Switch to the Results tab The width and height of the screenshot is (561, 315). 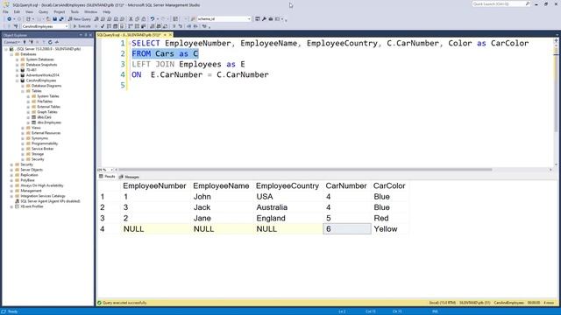point(107,177)
